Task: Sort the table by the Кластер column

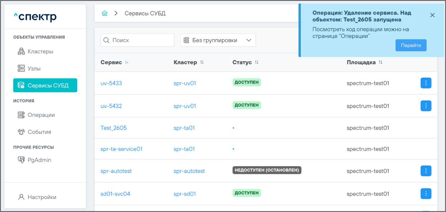Action: click(202, 62)
